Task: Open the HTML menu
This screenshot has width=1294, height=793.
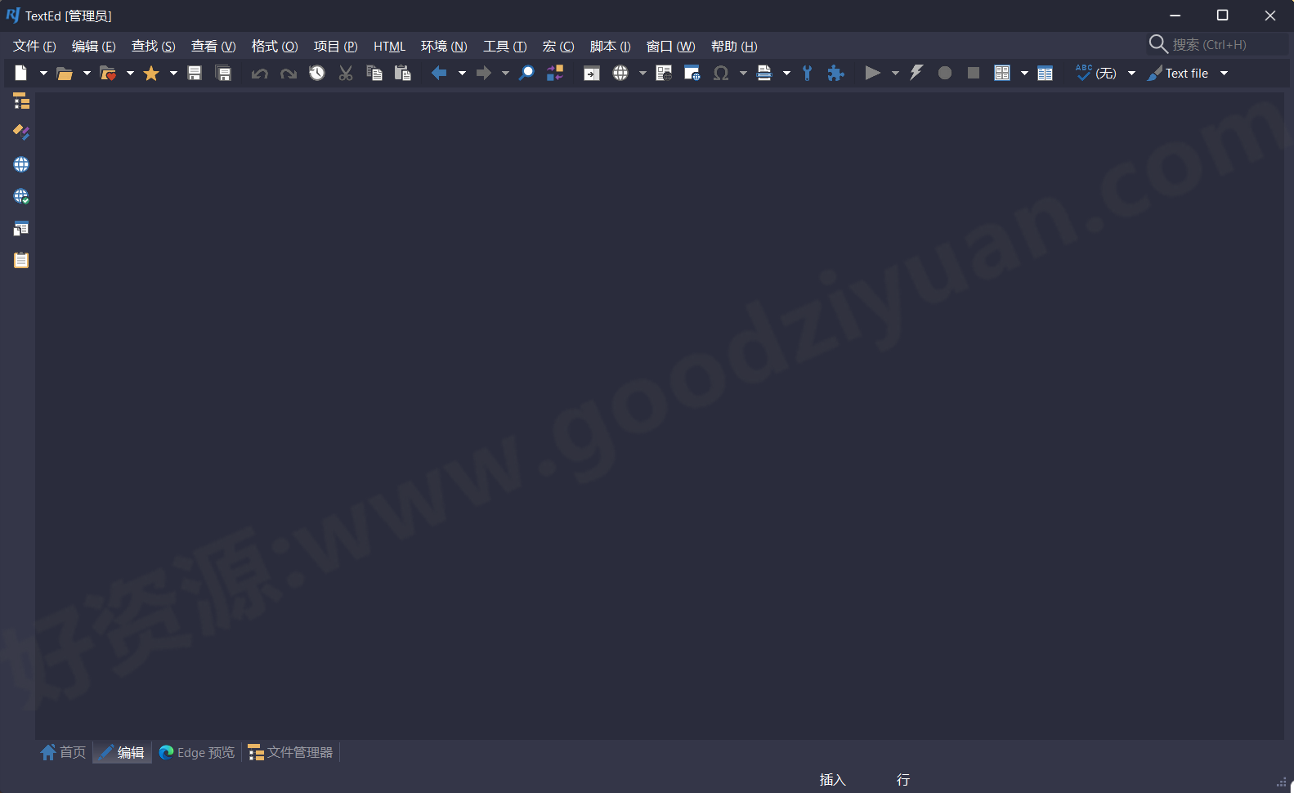Action: 389,47
